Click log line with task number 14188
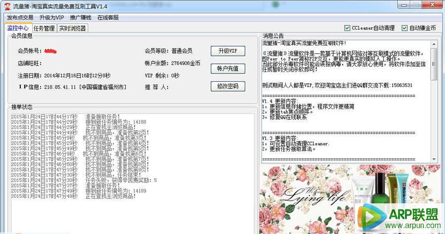This screenshot has height=234, width=445. click(79, 122)
